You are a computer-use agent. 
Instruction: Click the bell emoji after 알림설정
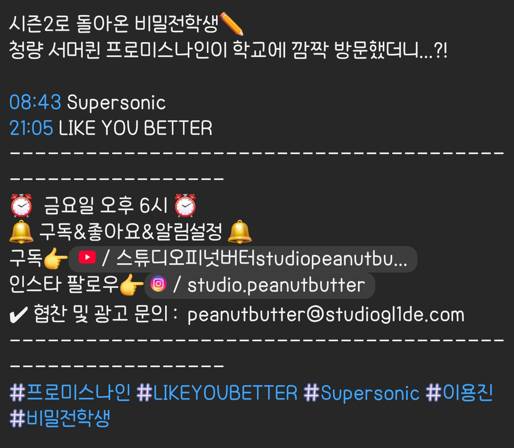click(239, 231)
